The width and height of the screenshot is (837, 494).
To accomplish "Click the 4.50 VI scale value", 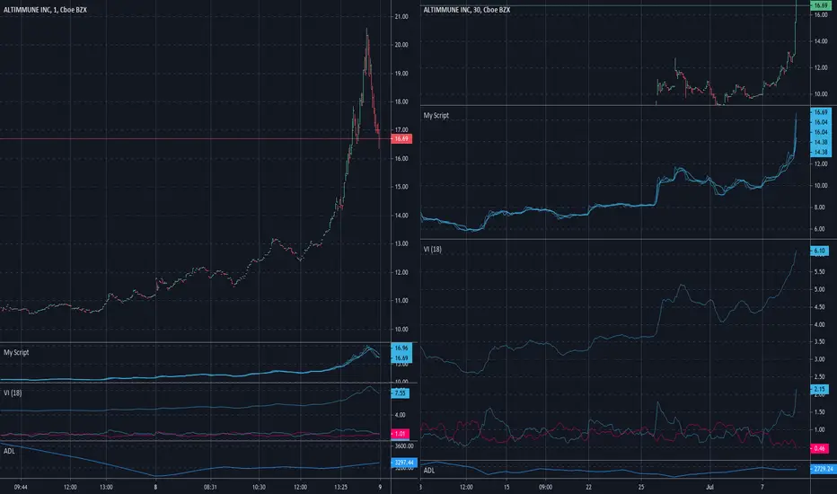I will click(x=819, y=307).
